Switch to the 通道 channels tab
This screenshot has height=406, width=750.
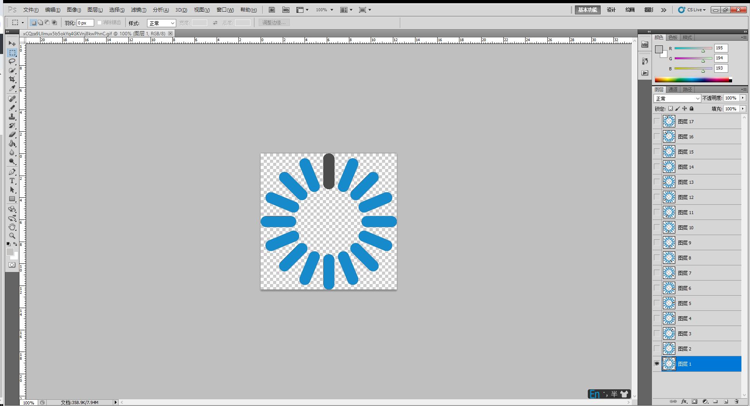(x=673, y=89)
